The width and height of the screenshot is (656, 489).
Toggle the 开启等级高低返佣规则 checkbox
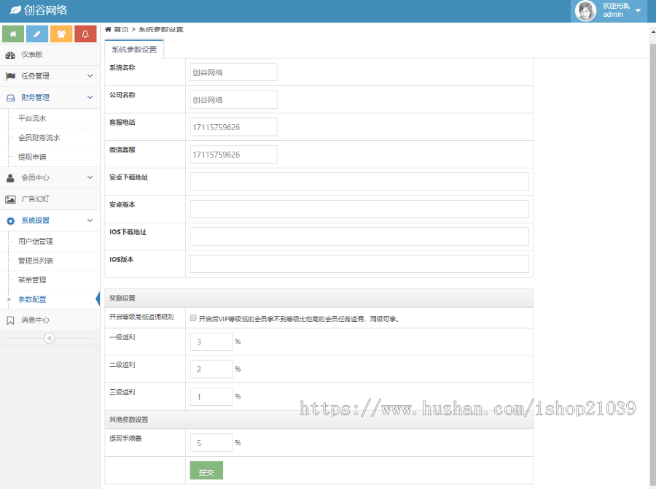point(193,318)
